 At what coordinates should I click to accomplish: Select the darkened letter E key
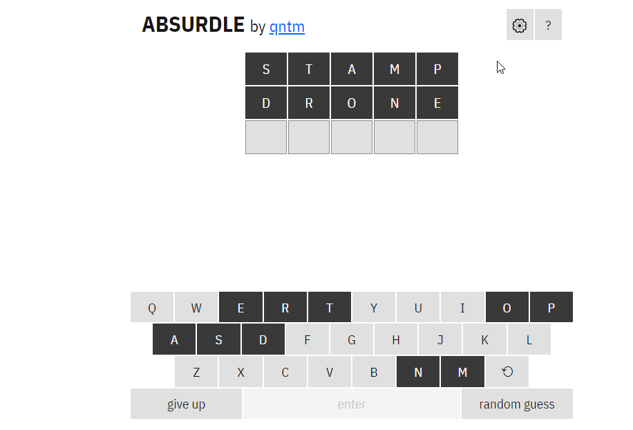[x=240, y=307]
